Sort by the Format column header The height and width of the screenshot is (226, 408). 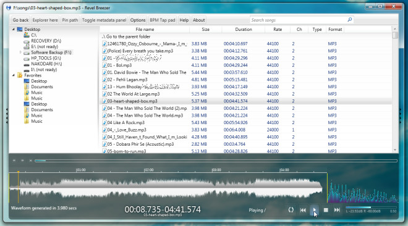click(335, 30)
